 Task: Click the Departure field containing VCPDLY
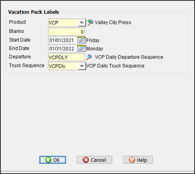[x=66, y=57]
